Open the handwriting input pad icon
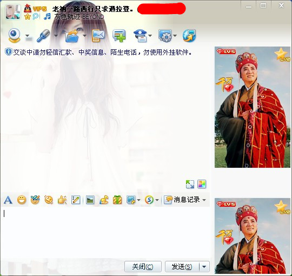This screenshot has height=276, width=292. [x=76, y=200]
